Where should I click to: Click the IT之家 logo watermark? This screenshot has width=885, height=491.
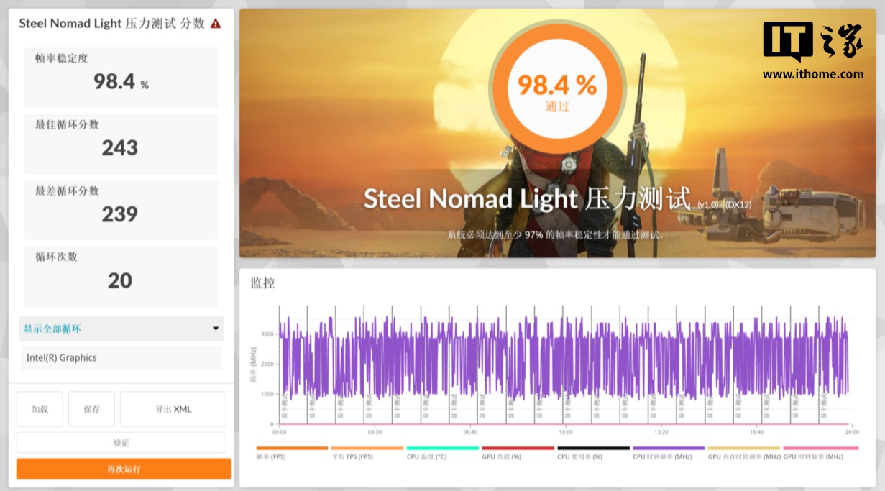pyautogui.click(x=812, y=42)
